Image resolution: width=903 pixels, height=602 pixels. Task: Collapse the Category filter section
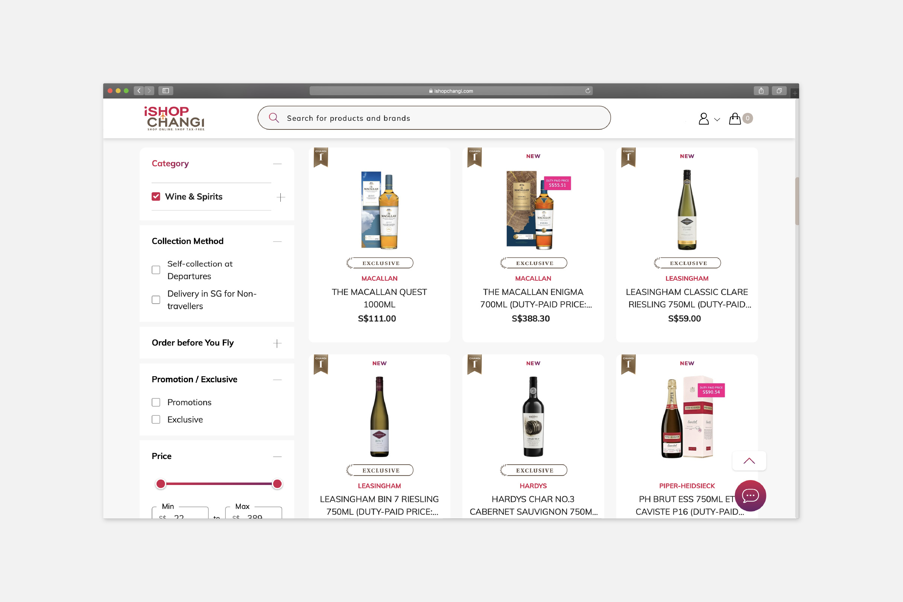tap(277, 164)
